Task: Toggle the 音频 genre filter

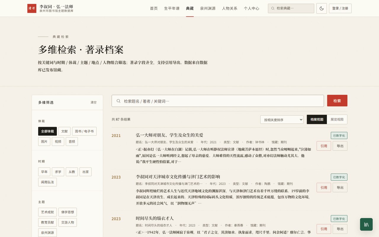Action: 72,142
